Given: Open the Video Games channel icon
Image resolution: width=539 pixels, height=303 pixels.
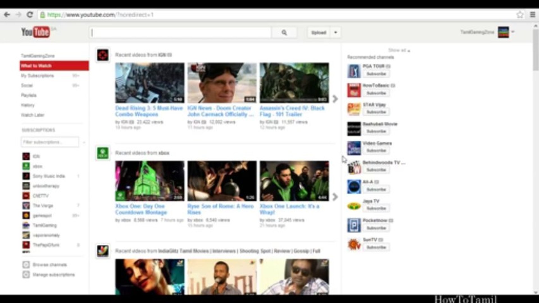Looking at the screenshot, I should tap(354, 148).
